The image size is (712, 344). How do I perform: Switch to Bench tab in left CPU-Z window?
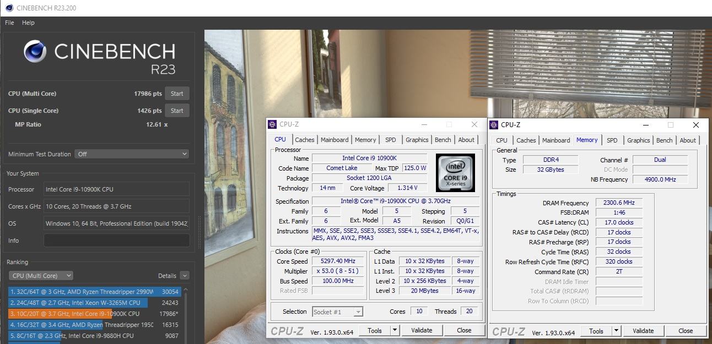click(x=443, y=140)
